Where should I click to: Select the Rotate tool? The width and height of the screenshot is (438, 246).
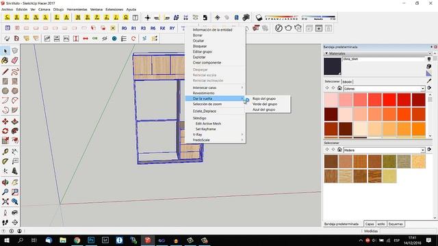point(5,131)
